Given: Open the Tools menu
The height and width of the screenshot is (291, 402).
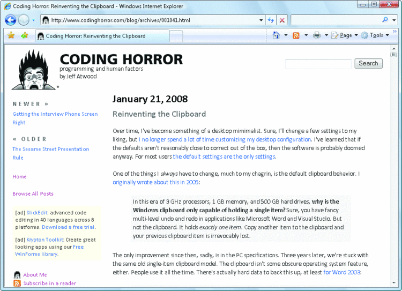Looking at the screenshot, I should pyautogui.click(x=375, y=35).
